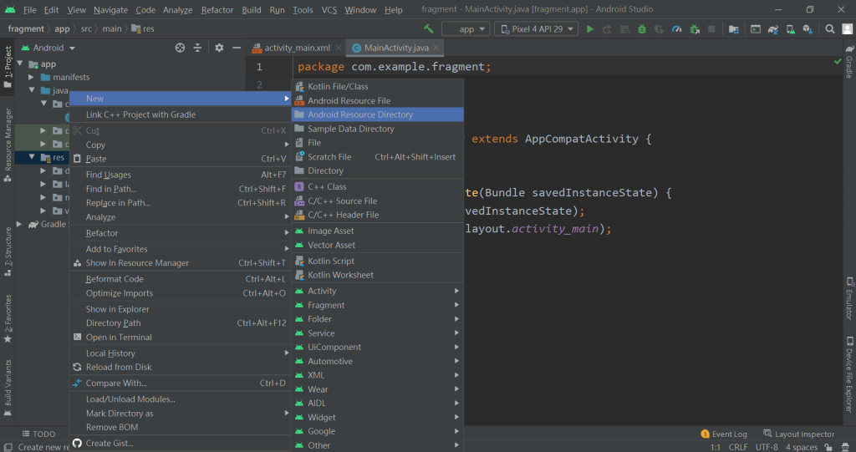Collapse the res folder arrow
This screenshot has height=452, width=856.
coord(32,157)
